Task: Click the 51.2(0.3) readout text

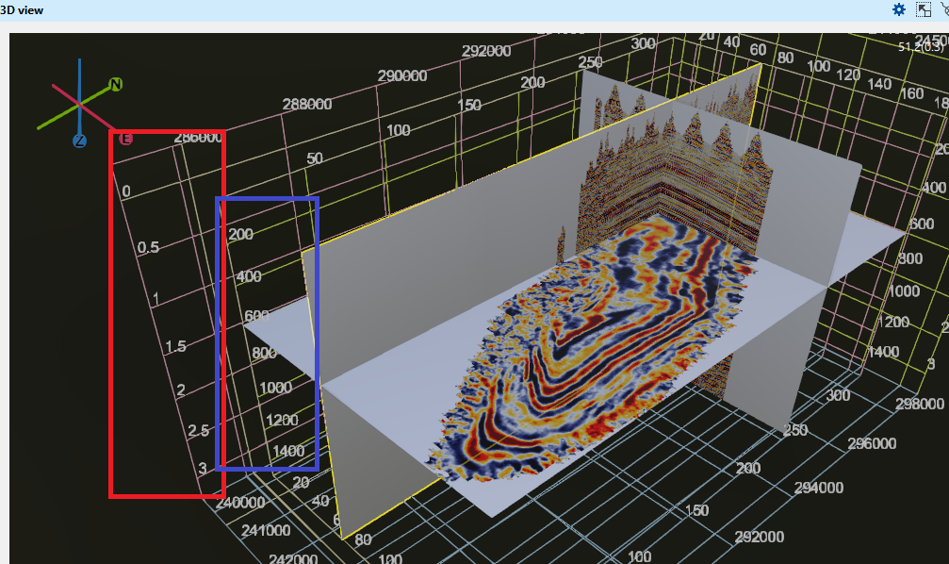Action: click(x=921, y=46)
